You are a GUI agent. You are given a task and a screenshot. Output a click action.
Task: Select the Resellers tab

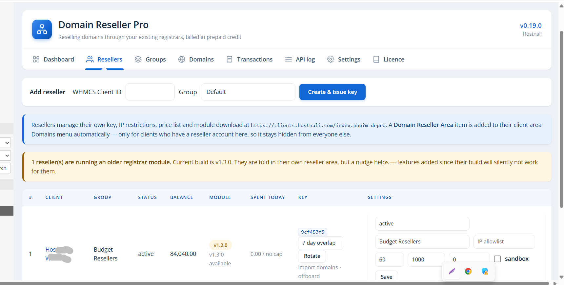104,59
